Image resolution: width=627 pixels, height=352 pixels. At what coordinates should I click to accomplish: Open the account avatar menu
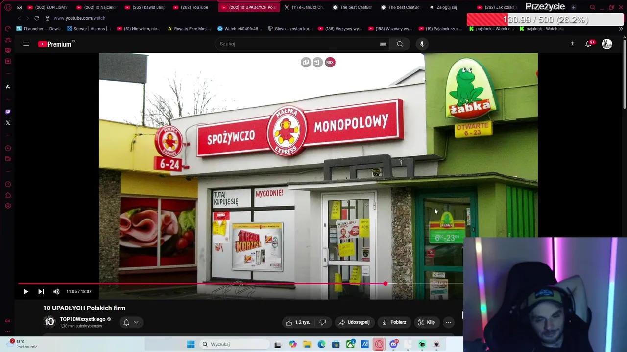607,44
